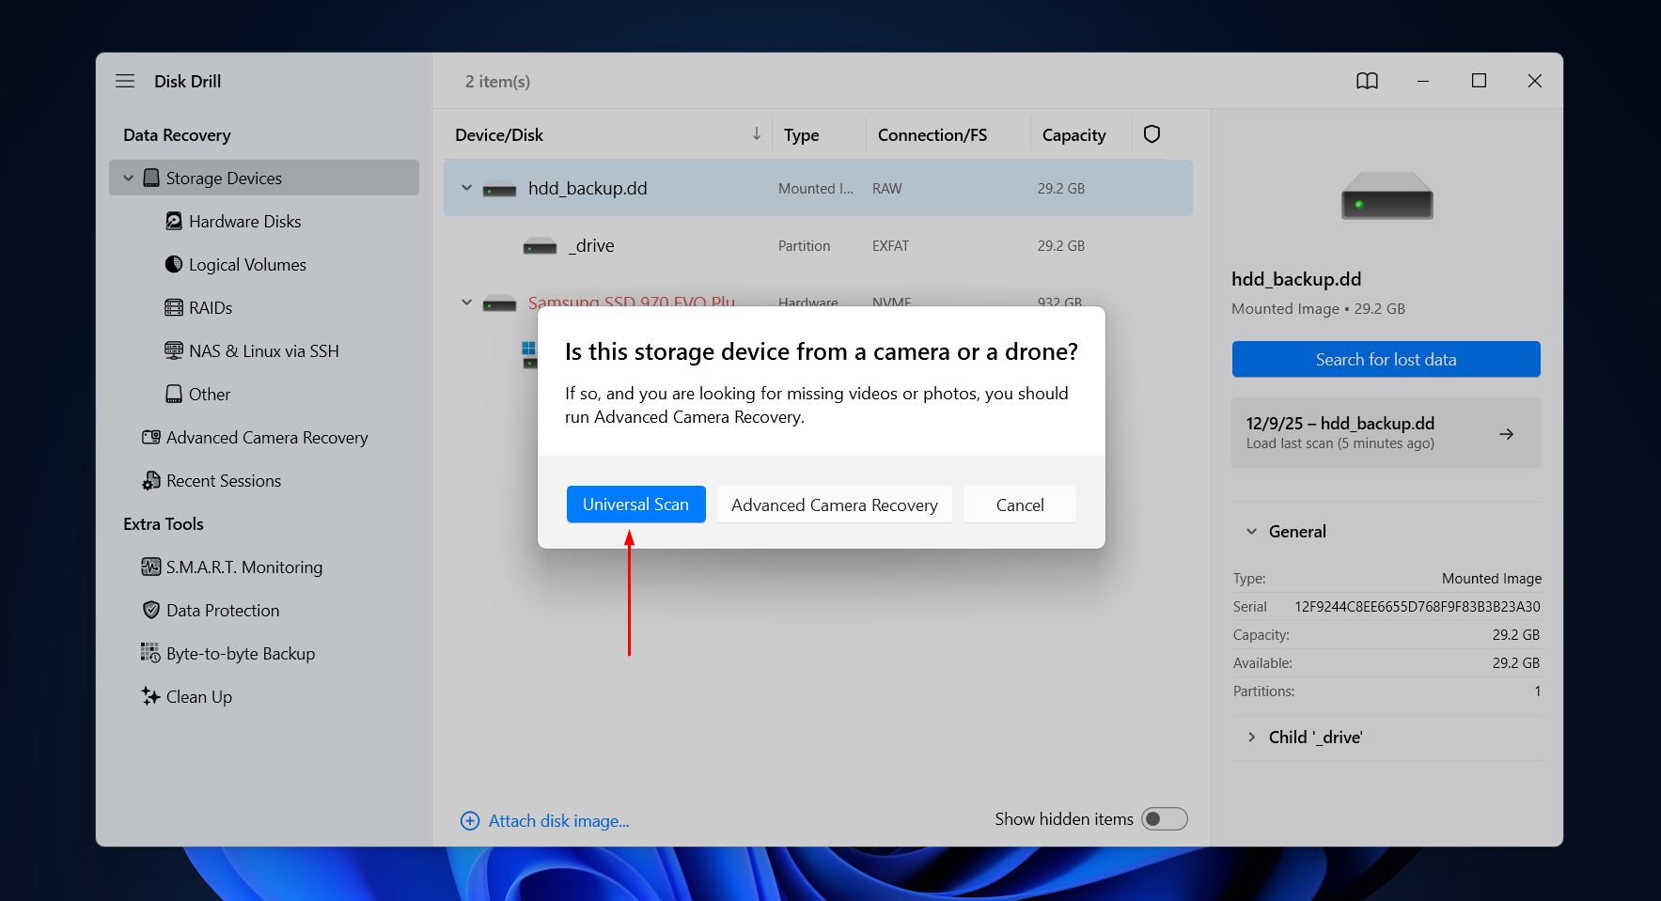Open Hardware Disks in sidebar
1661x901 pixels.
[x=244, y=222]
